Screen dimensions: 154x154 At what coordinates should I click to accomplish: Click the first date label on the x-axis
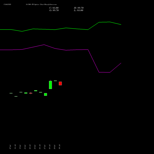tap(10, 147)
